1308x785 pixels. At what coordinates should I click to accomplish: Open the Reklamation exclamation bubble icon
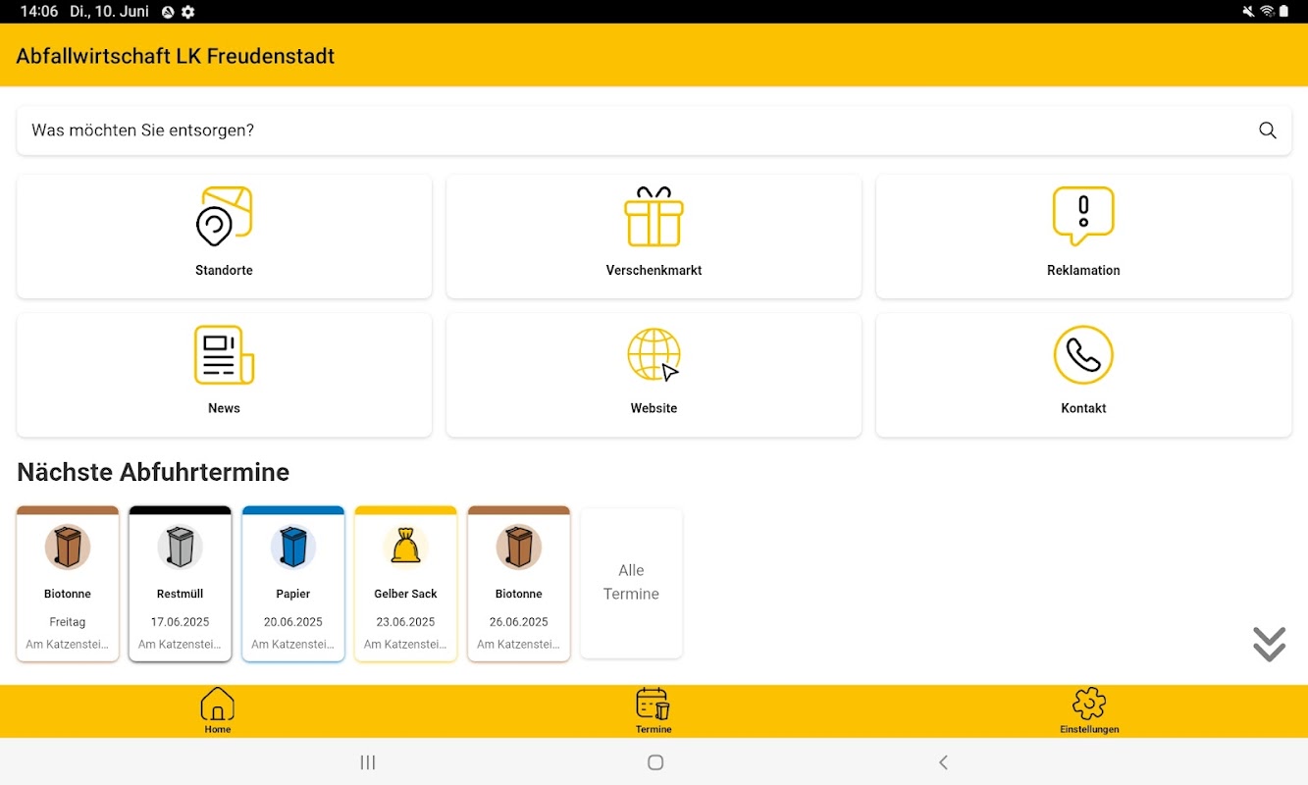click(x=1083, y=216)
